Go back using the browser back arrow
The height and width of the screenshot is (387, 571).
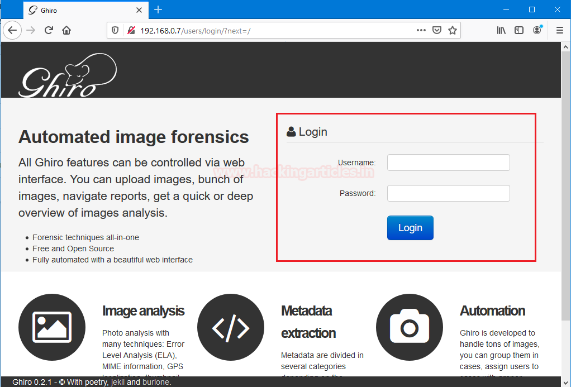[12, 30]
